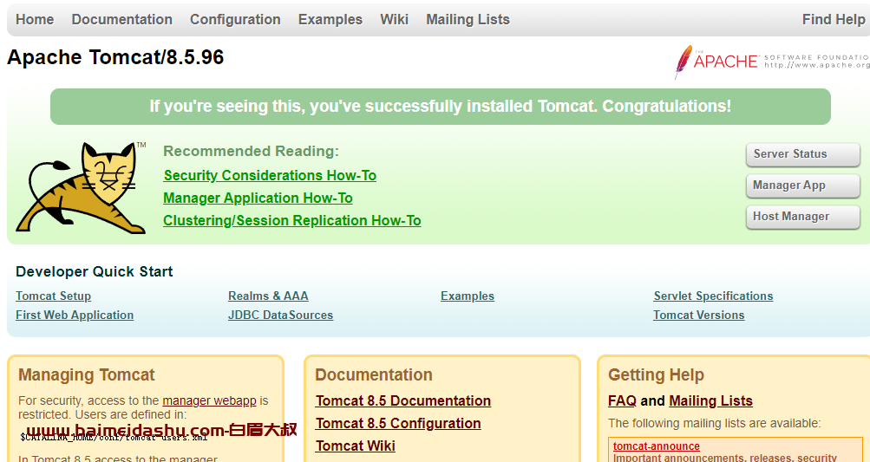The height and width of the screenshot is (462, 870).
Task: Click the Server Status button
Action: tap(803, 155)
